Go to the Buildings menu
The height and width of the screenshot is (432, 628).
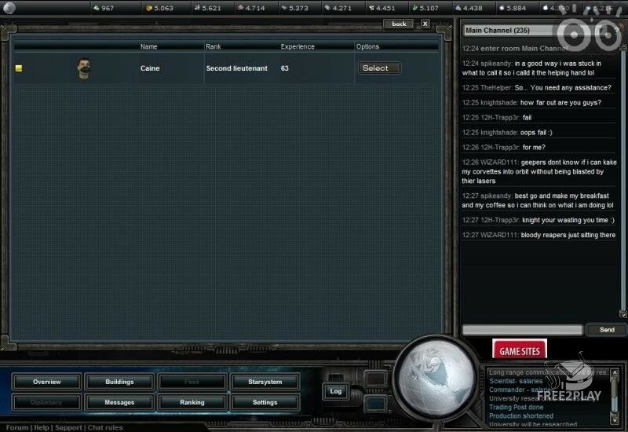119,382
